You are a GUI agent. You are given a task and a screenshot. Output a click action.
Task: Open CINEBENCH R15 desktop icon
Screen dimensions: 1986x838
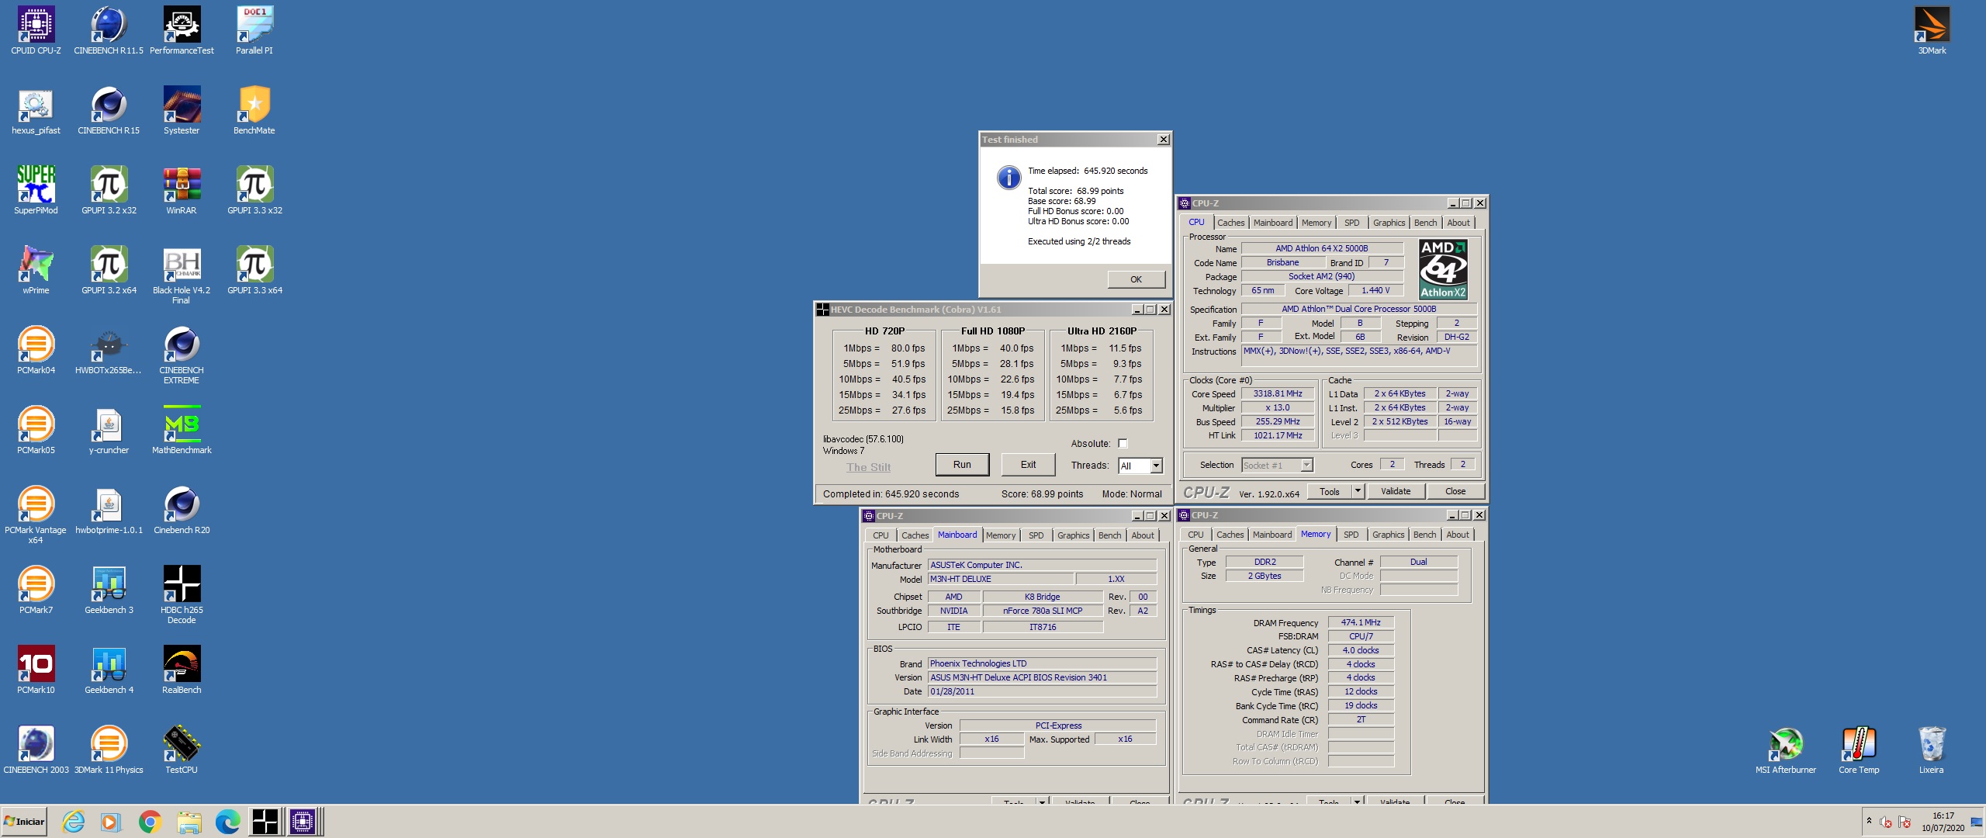[x=109, y=111]
